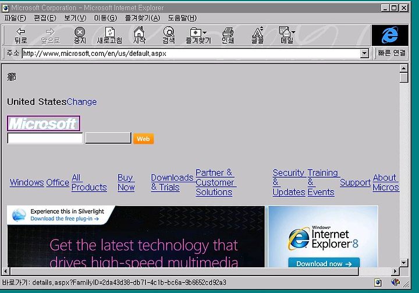Click the address URL field
This screenshot has height=293, width=419.
point(191,54)
